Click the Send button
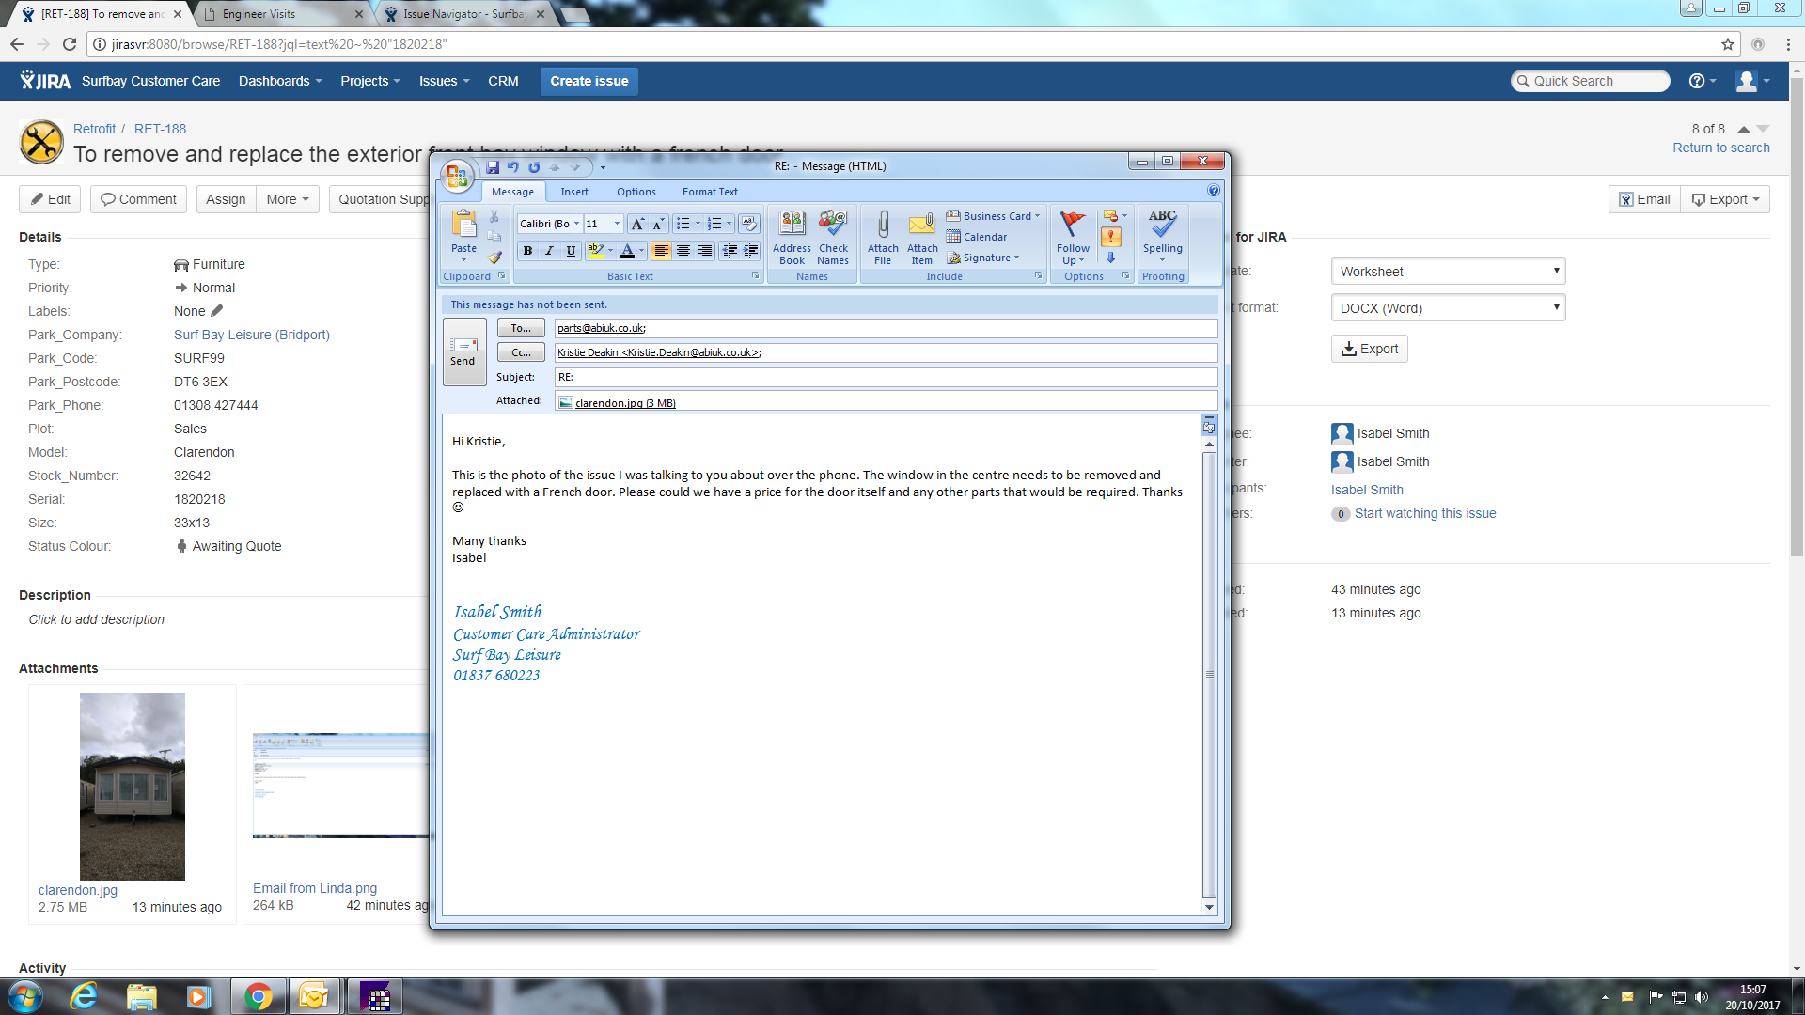1805x1015 pixels. point(463,351)
